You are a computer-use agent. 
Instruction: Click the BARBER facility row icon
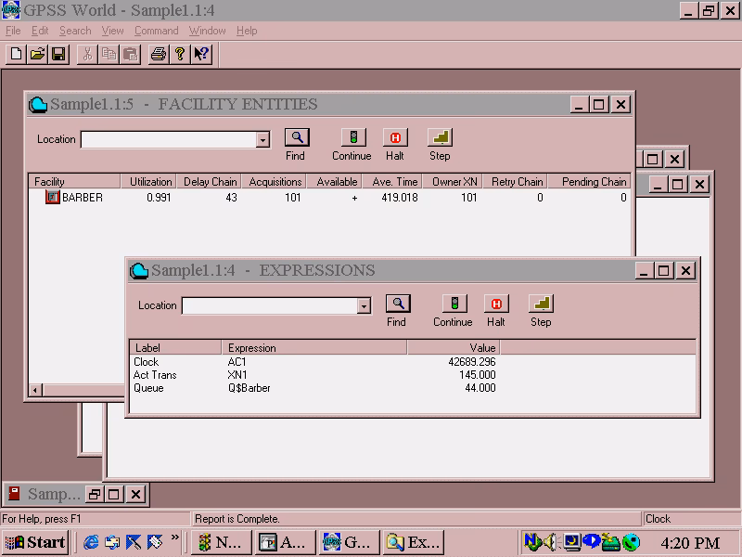(x=53, y=197)
